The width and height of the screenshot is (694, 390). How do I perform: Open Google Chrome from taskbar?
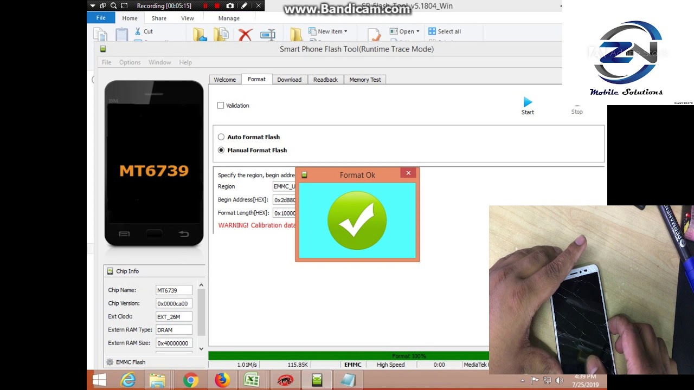point(190,380)
